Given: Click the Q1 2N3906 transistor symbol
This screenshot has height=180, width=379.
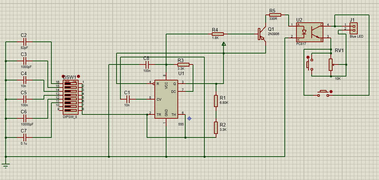Looking at the screenshot, I should click(x=262, y=34).
